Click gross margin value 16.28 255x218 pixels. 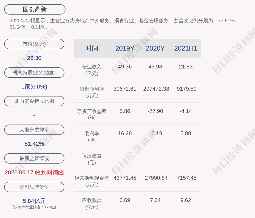coord(125,133)
